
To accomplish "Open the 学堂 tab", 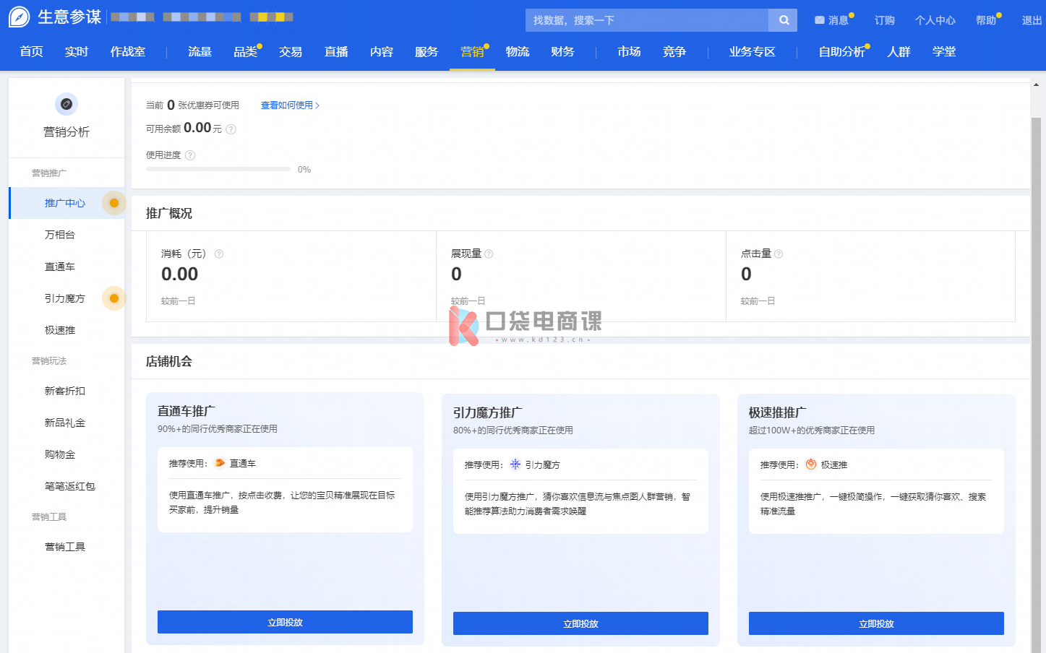I will pyautogui.click(x=944, y=52).
